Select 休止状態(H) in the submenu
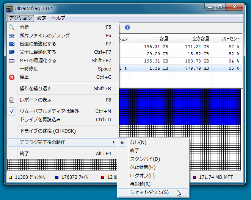 [x=153, y=167]
